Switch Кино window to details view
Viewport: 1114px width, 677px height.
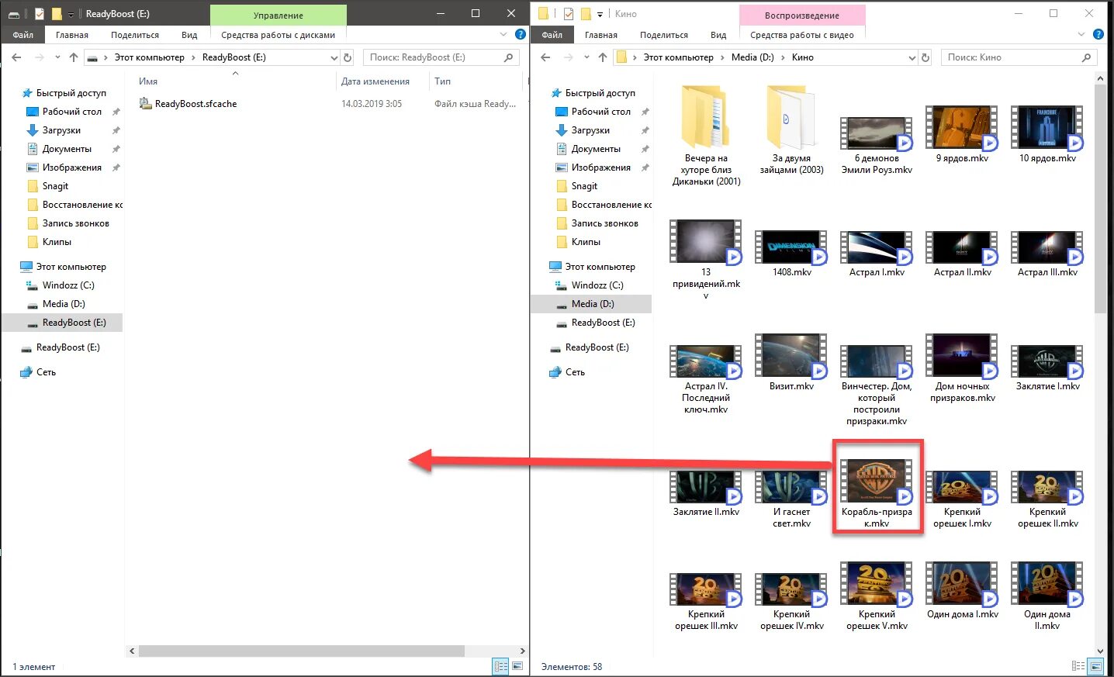coord(1078,666)
